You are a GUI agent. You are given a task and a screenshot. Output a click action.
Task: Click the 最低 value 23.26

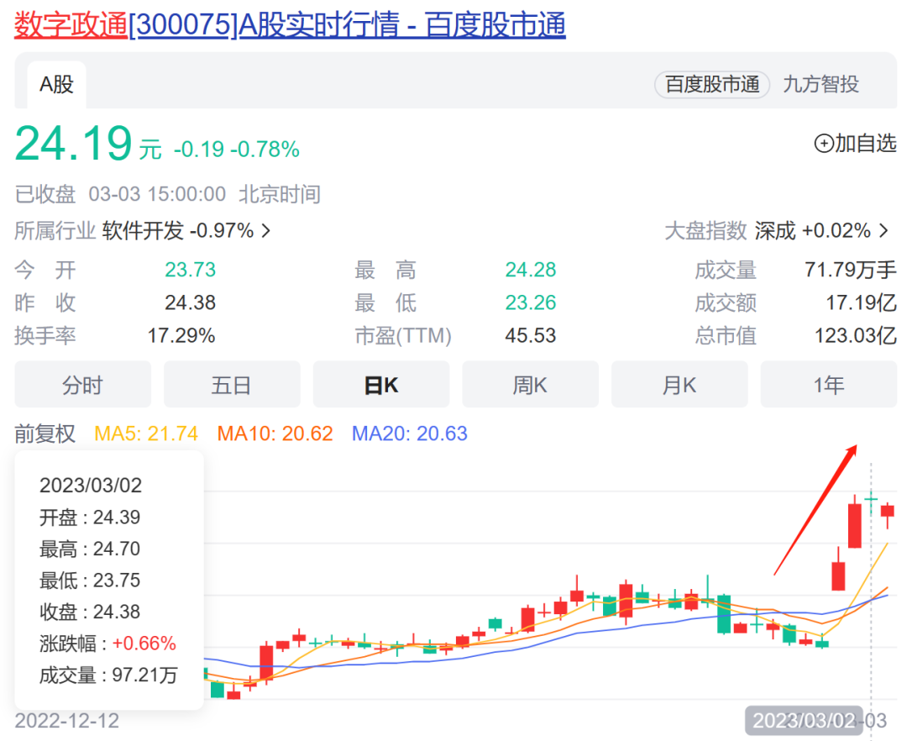pyautogui.click(x=531, y=302)
